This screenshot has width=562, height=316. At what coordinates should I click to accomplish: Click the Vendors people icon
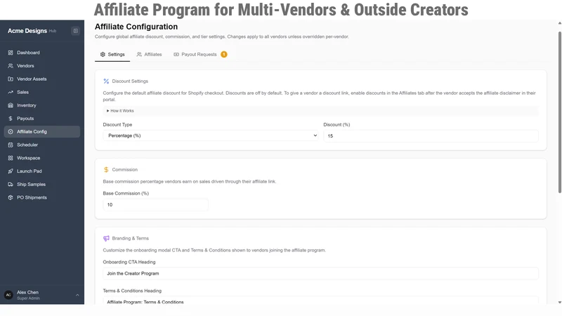[x=11, y=66]
